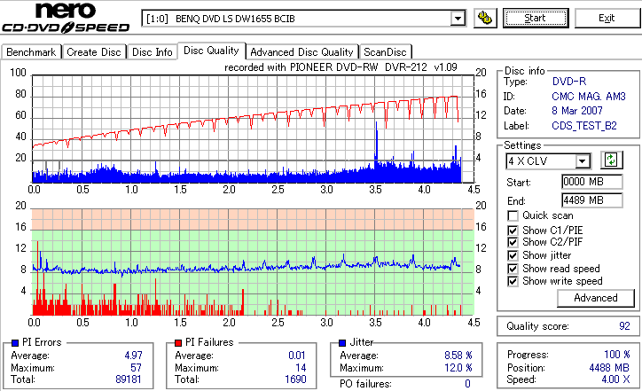
Task: Click the green refresh speed icon
Action: 611,160
